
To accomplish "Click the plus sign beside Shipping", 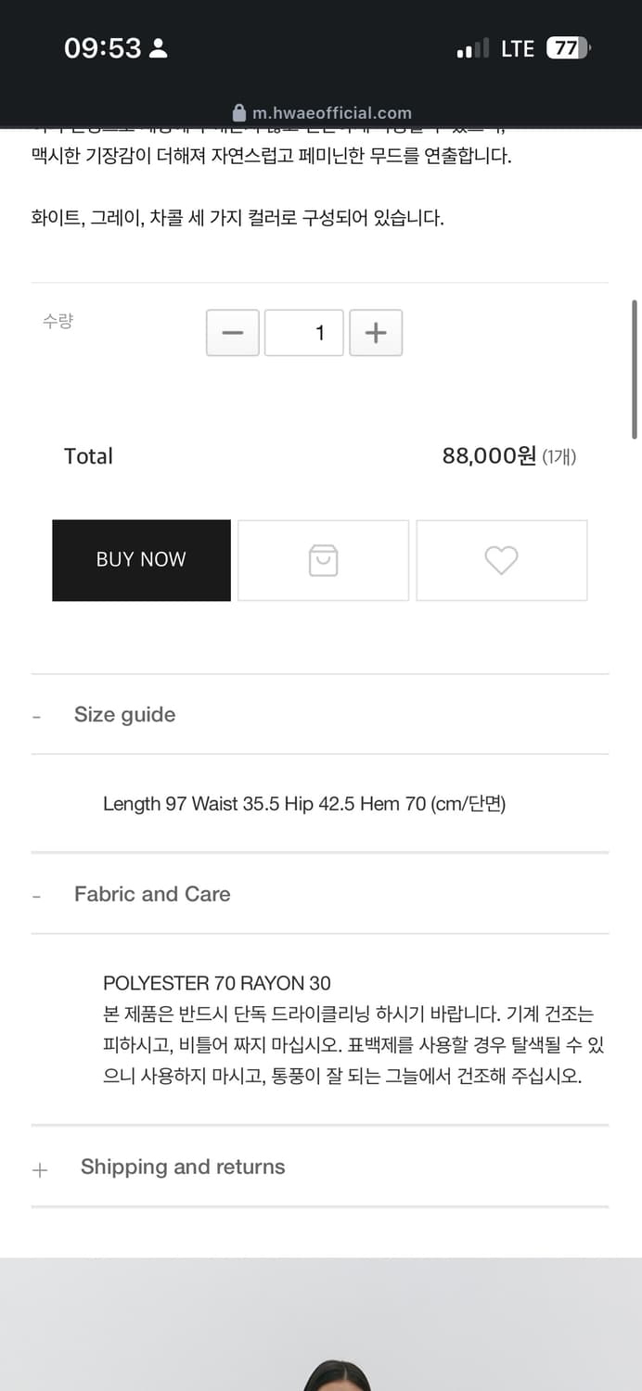I will (x=40, y=1169).
